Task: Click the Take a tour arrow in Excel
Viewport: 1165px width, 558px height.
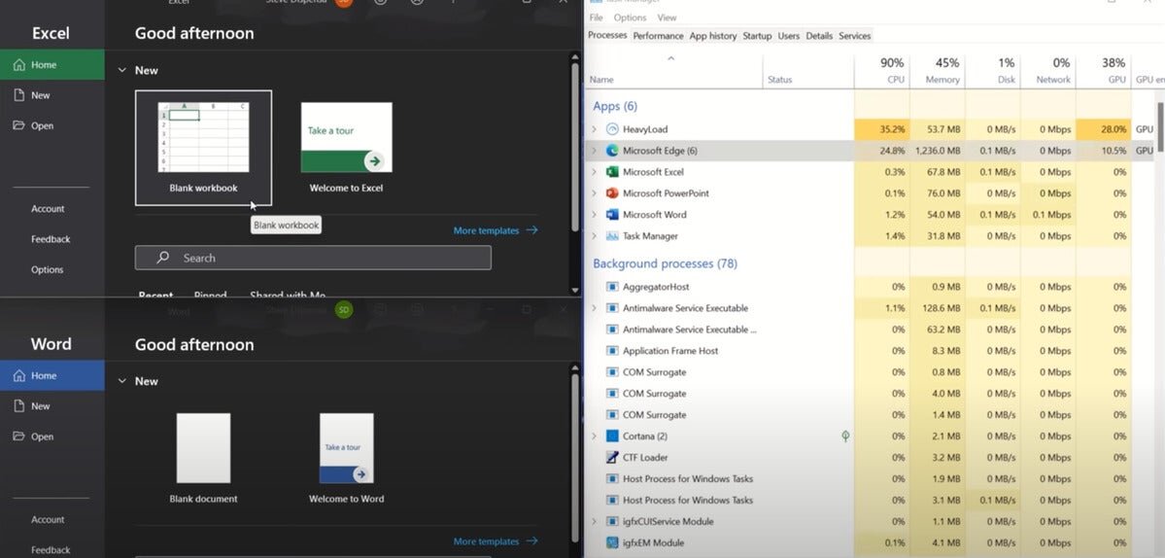Action: [374, 160]
